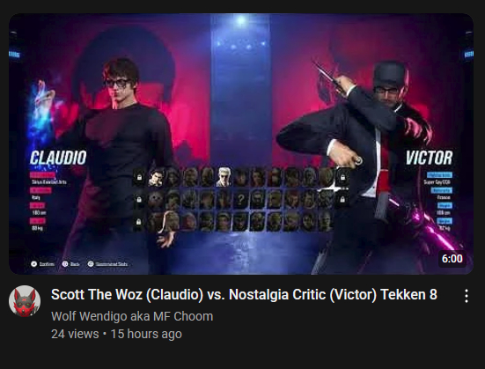This screenshot has height=369, width=485.
Task: Click the top-left padlock roster slot
Action: point(139,177)
